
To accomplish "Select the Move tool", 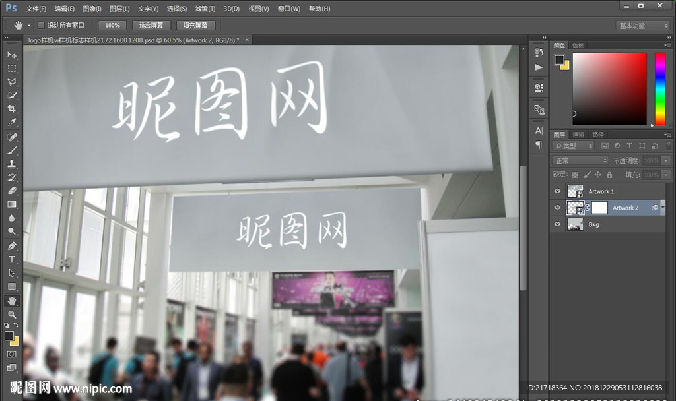I will tap(12, 55).
